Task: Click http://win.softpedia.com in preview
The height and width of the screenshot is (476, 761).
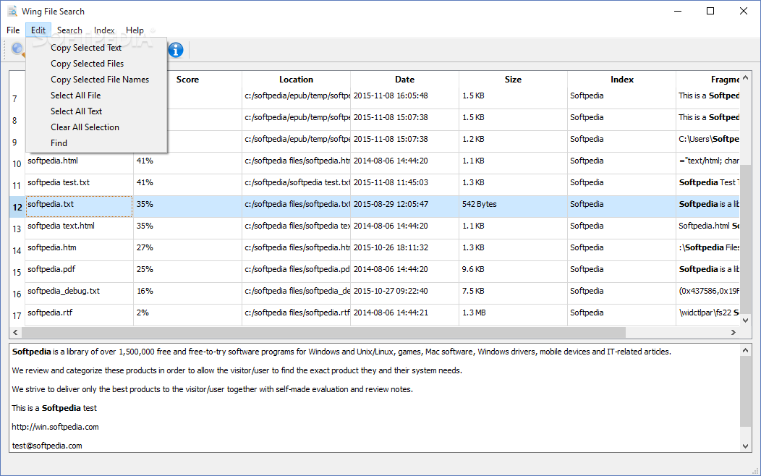Action: click(x=55, y=427)
